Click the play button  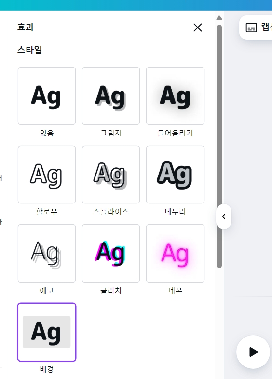pyautogui.click(x=253, y=352)
